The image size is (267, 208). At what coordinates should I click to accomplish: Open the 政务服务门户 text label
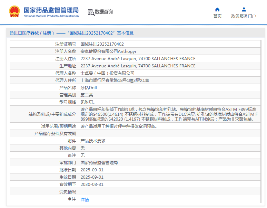click(x=244, y=16)
